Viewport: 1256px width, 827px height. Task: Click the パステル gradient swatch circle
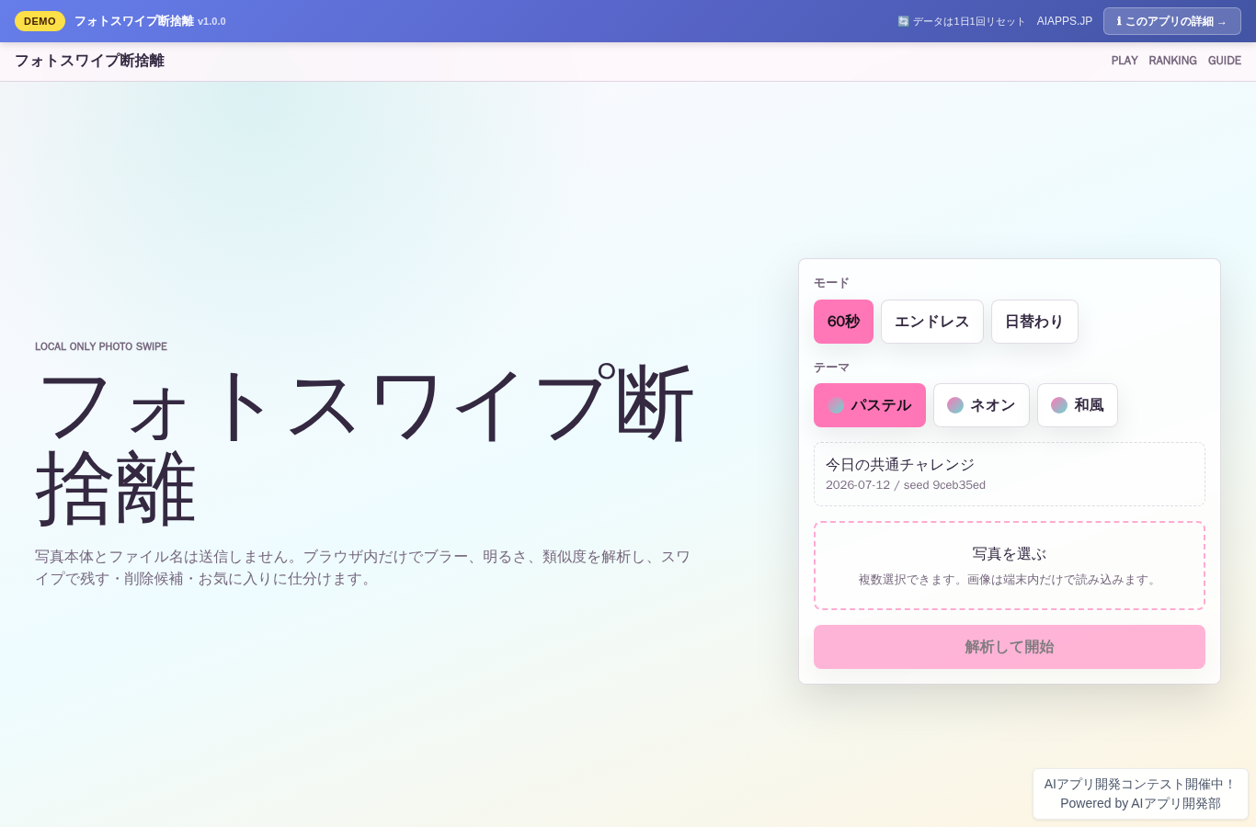(x=836, y=405)
